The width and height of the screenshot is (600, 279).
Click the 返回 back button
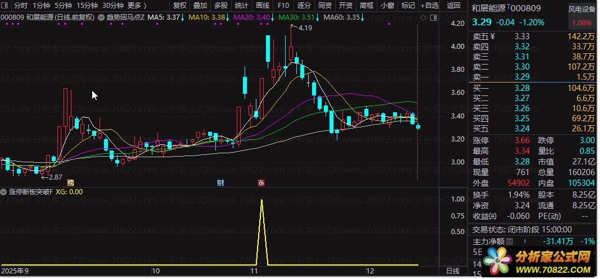[x=453, y=6]
